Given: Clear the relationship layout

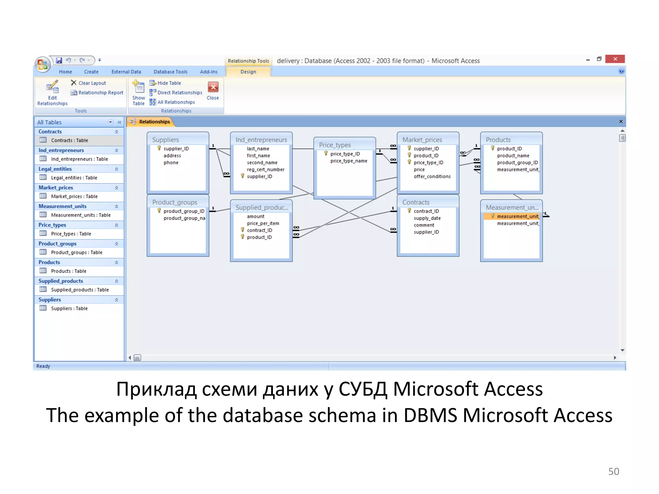Looking at the screenshot, I should (x=88, y=83).
